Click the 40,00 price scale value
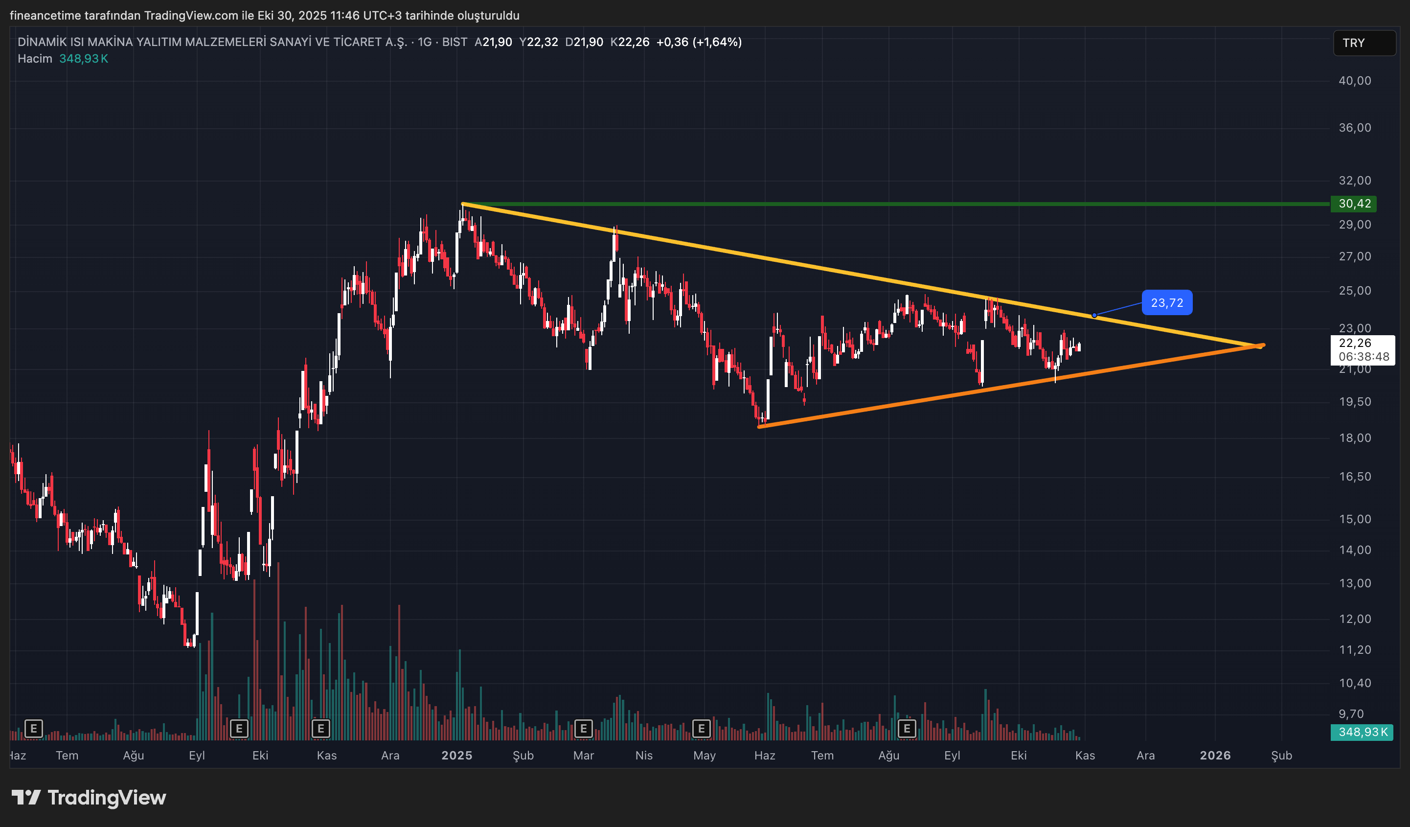 click(1354, 81)
